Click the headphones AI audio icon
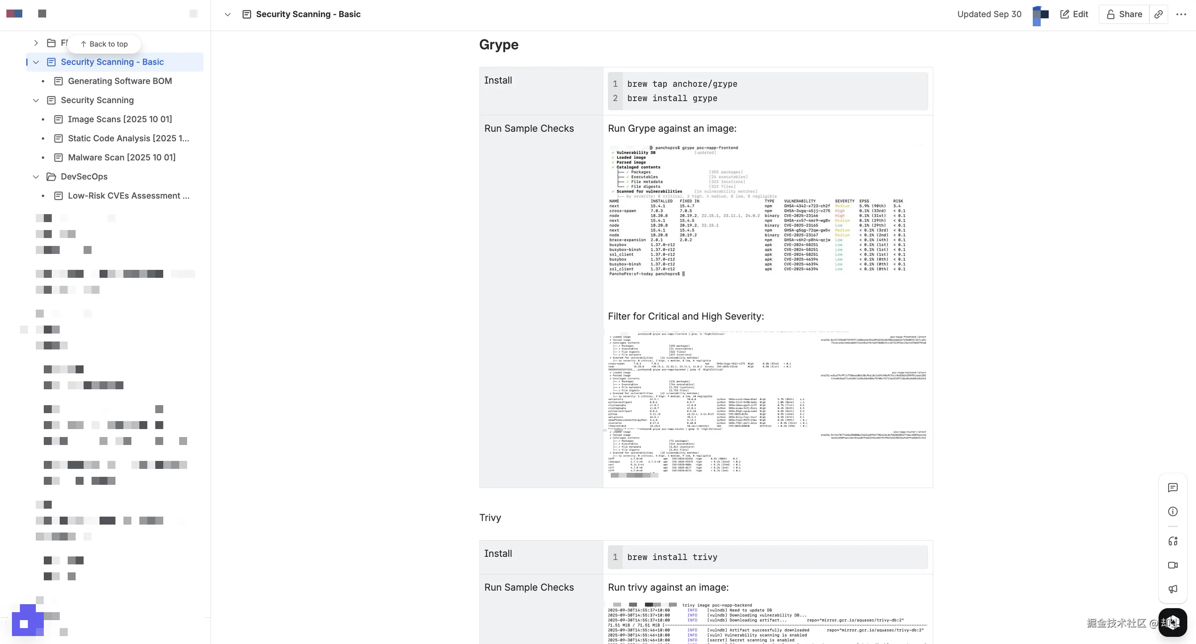The width and height of the screenshot is (1196, 644). [x=1173, y=541]
